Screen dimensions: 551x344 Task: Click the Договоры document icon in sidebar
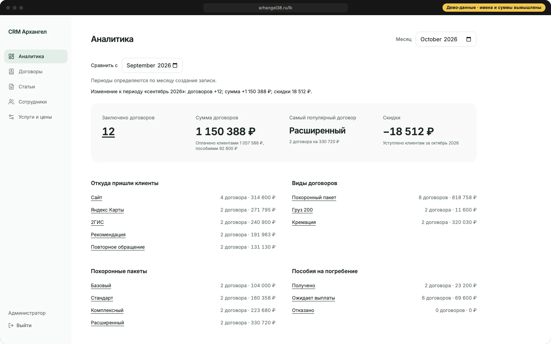click(11, 72)
